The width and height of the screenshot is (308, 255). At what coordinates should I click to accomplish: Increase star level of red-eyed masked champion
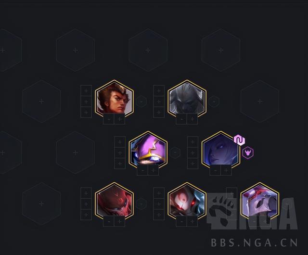point(192,221)
